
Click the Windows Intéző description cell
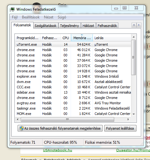[x=107, y=76]
